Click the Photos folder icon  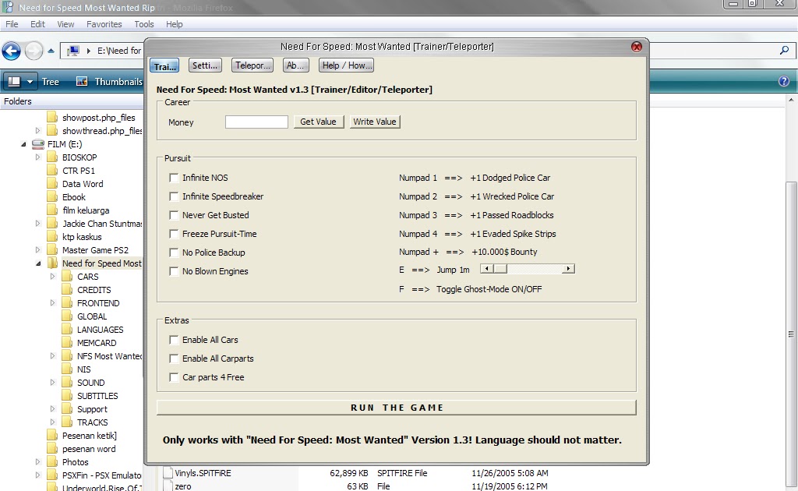pyautogui.click(x=52, y=462)
